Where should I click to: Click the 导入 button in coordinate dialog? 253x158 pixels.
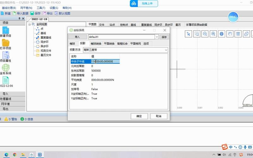coord(77,37)
